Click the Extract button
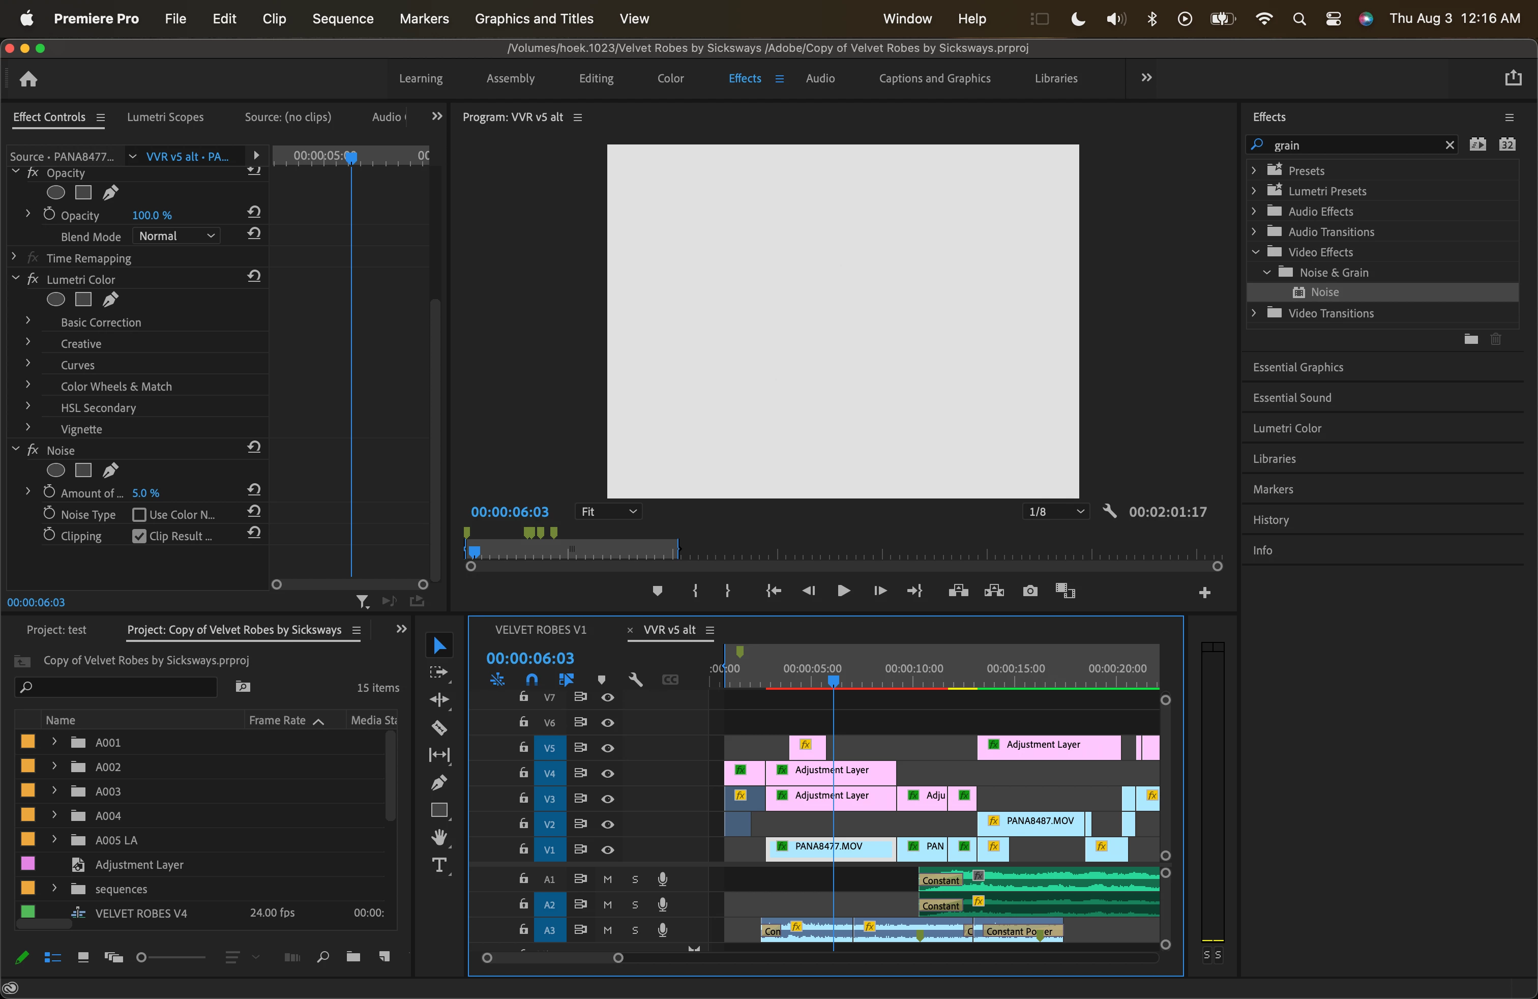Image resolution: width=1538 pixels, height=999 pixels. click(x=994, y=591)
